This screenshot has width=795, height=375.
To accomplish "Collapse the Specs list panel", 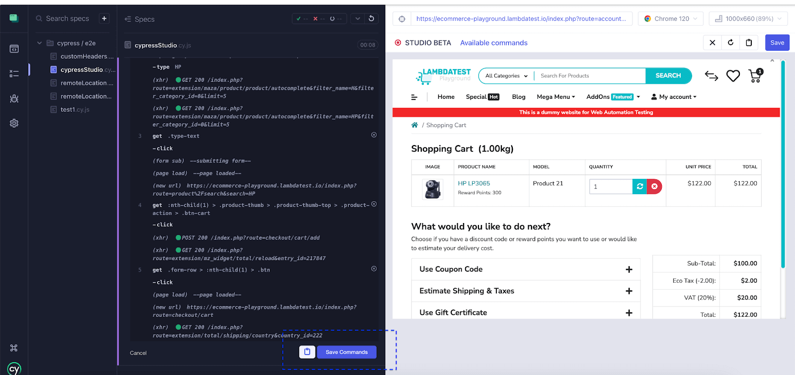I will coord(128,19).
